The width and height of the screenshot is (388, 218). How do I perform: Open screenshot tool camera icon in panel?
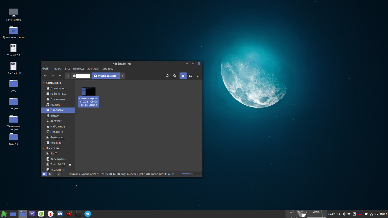60,214
